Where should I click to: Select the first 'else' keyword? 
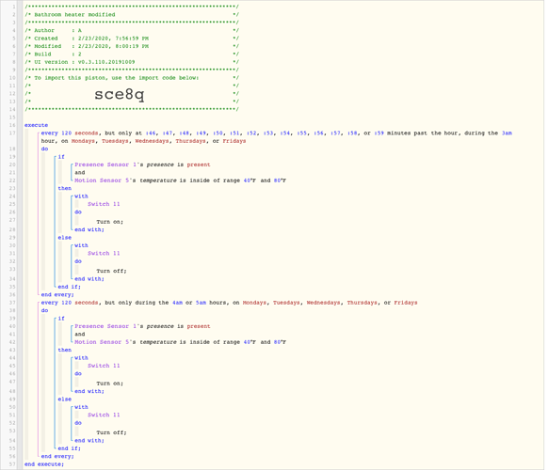[x=65, y=238]
